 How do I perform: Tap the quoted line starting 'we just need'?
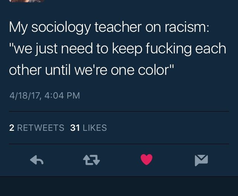[x=118, y=49]
